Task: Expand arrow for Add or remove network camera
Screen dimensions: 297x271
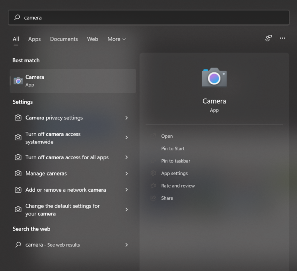Action: tap(126, 190)
